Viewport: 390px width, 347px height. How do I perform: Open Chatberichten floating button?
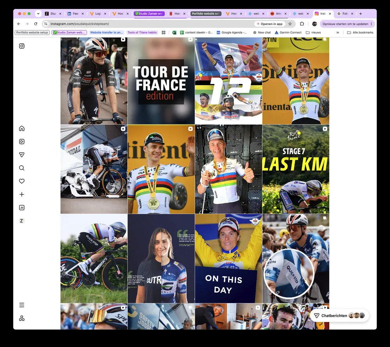point(339,315)
